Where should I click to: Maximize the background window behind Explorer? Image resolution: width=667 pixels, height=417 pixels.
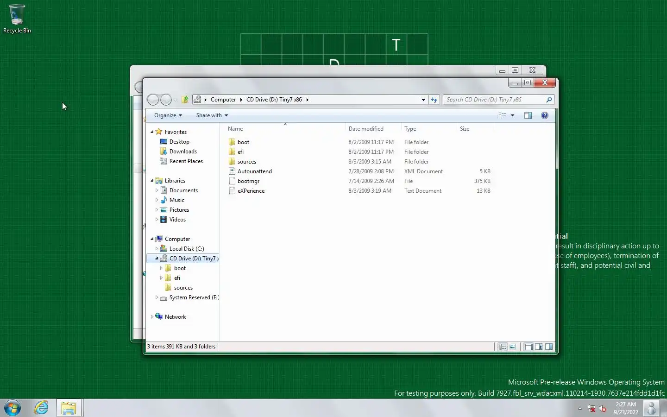pyautogui.click(x=515, y=70)
